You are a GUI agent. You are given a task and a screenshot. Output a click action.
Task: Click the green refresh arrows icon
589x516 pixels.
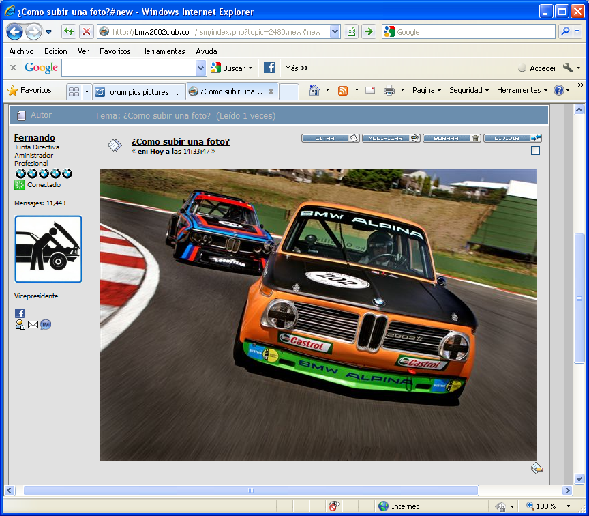[x=69, y=31]
